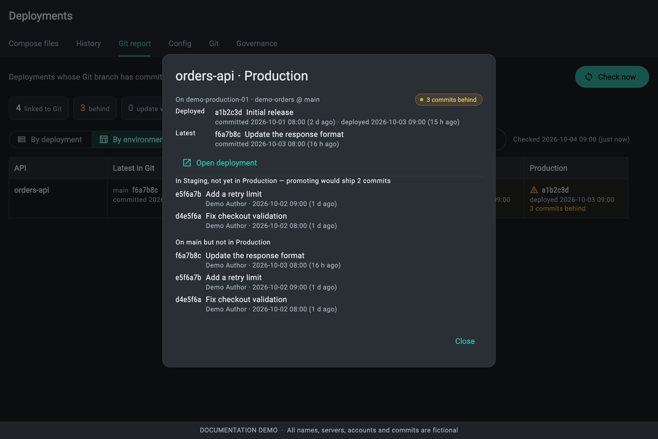Click 'Add a retry limit' under On main section
The image size is (658, 439).
point(234,277)
